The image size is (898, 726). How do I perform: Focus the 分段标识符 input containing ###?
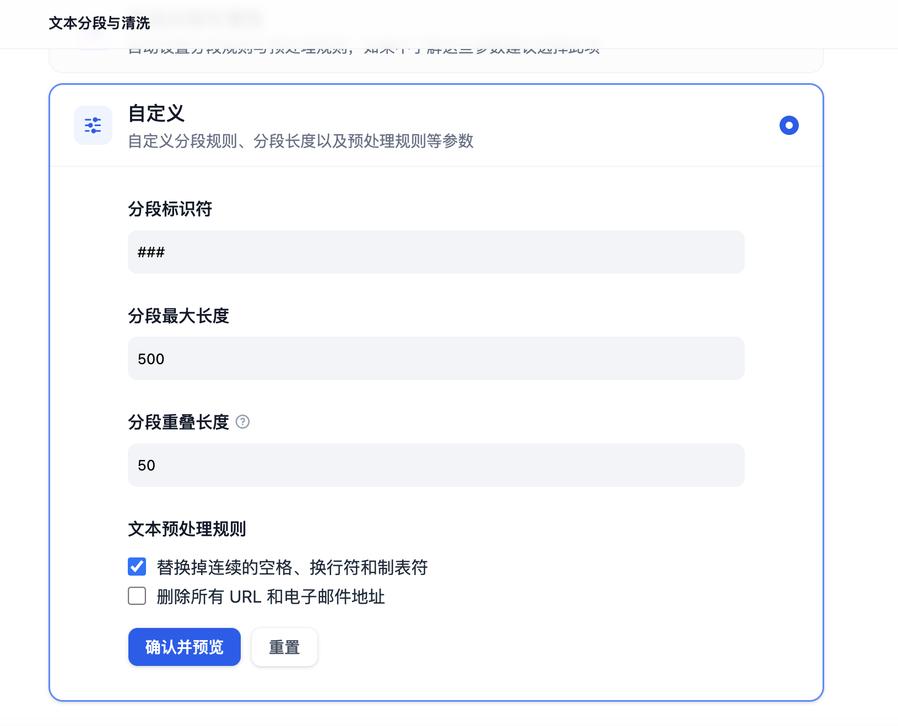436,252
